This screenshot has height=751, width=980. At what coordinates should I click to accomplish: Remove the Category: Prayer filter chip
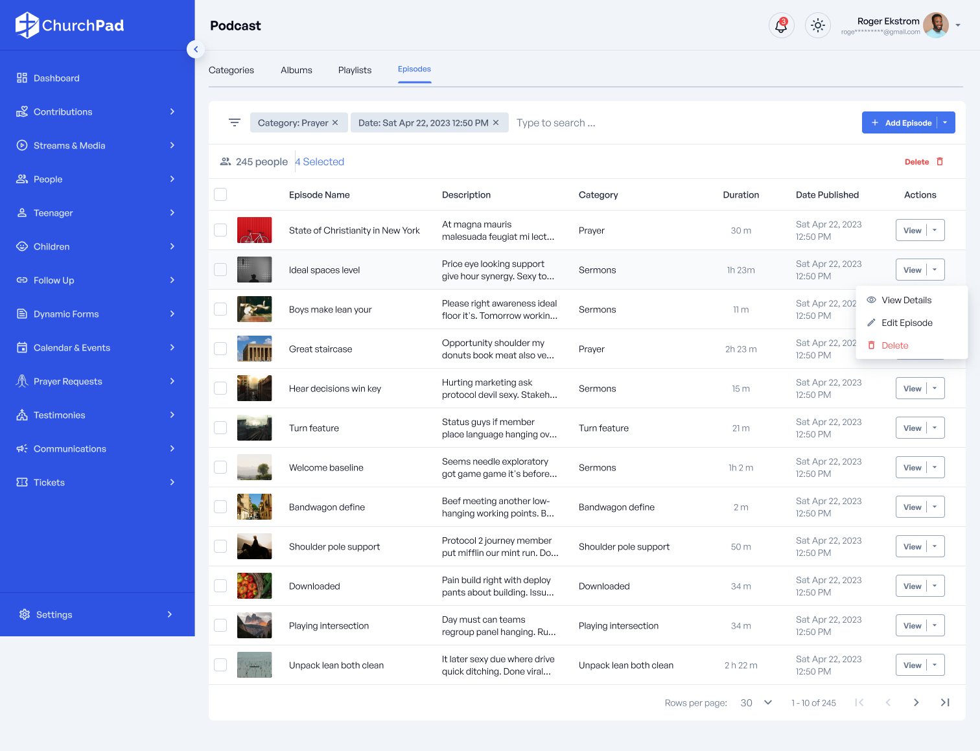pyautogui.click(x=335, y=122)
